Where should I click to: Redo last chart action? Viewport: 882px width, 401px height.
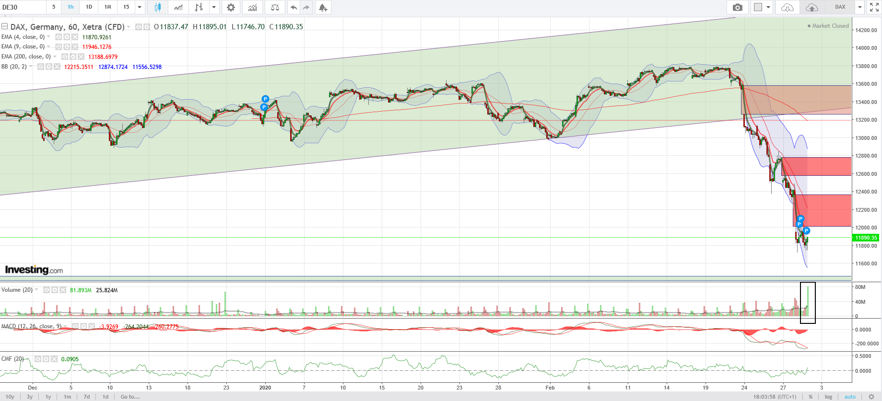point(306,7)
